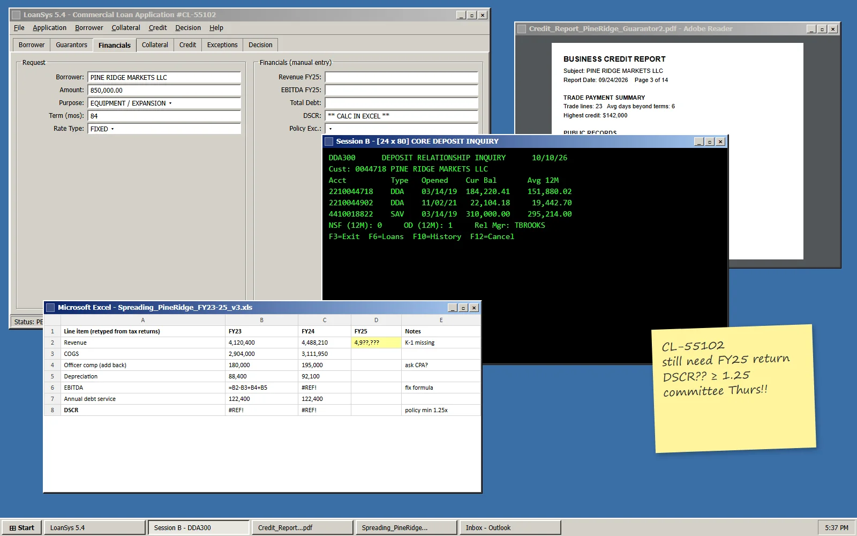Click the LoanSys window title bar icon
Viewport: 857px width, 536px height.
[x=16, y=15]
